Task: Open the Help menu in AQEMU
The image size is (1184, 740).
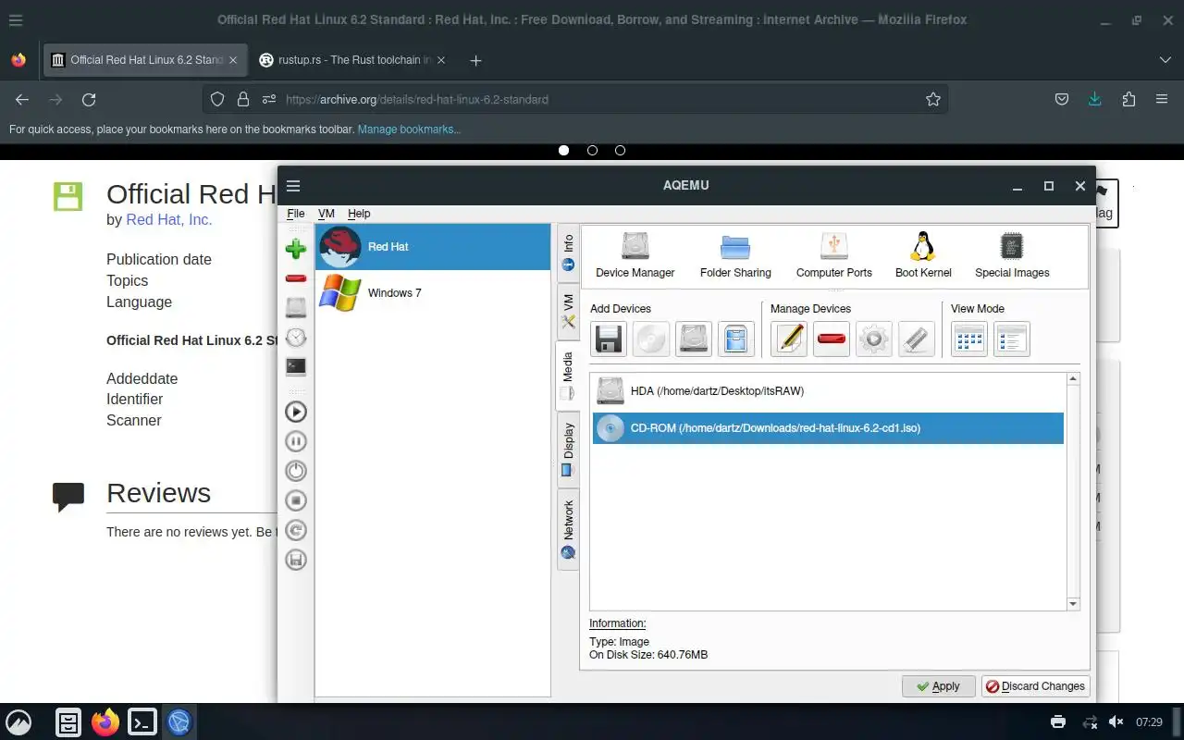Action: [x=359, y=214]
